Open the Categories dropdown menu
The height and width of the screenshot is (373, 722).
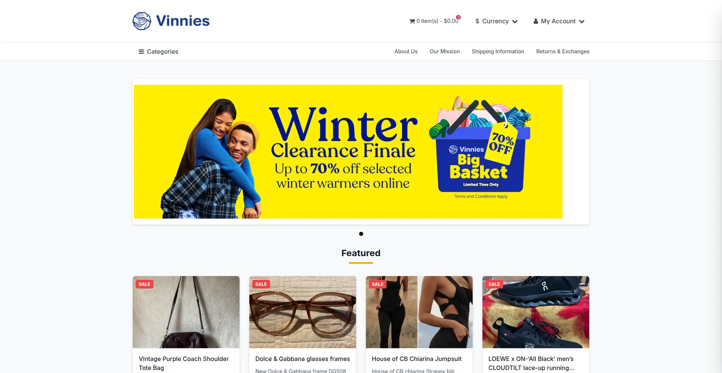pos(158,52)
